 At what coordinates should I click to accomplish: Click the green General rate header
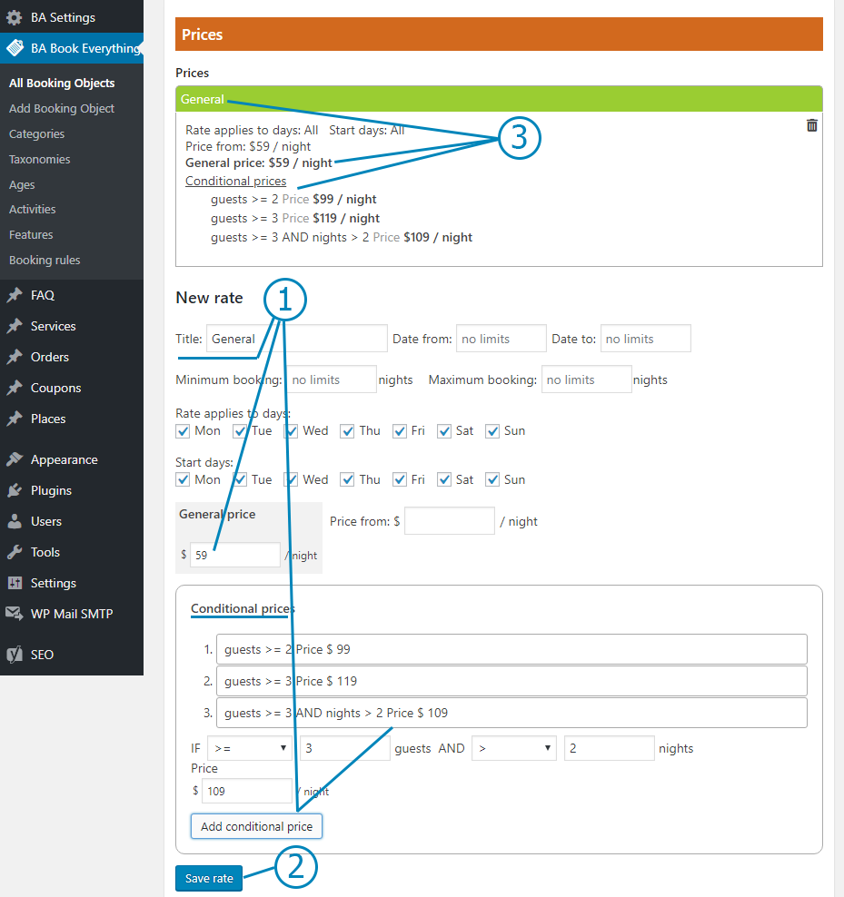[x=500, y=99]
